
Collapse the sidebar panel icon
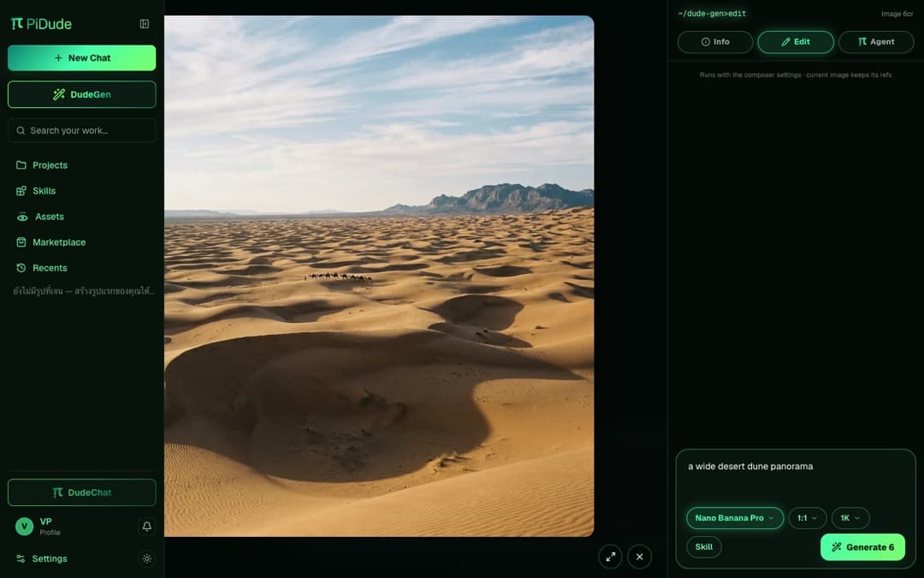tap(145, 24)
